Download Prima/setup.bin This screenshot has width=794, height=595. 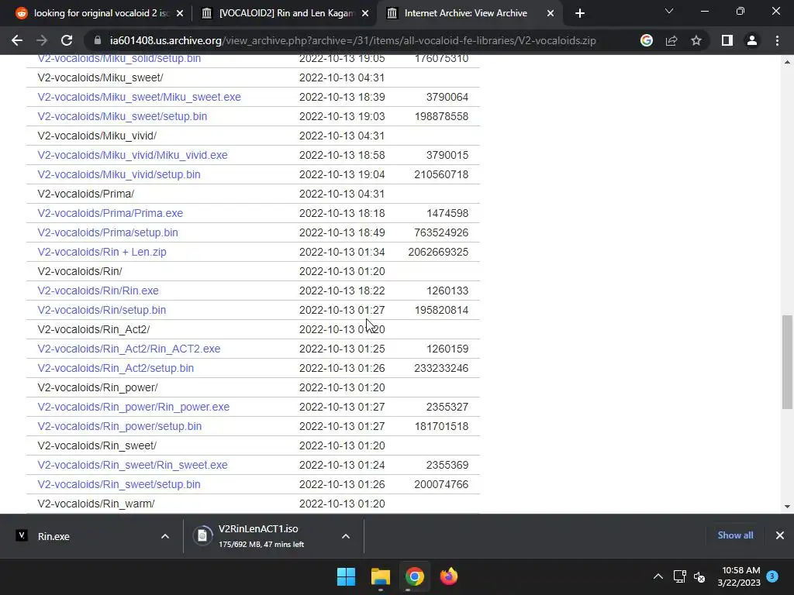tap(108, 232)
